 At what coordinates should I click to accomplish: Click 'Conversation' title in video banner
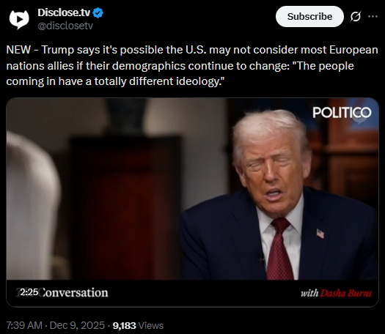pyautogui.click(x=73, y=293)
